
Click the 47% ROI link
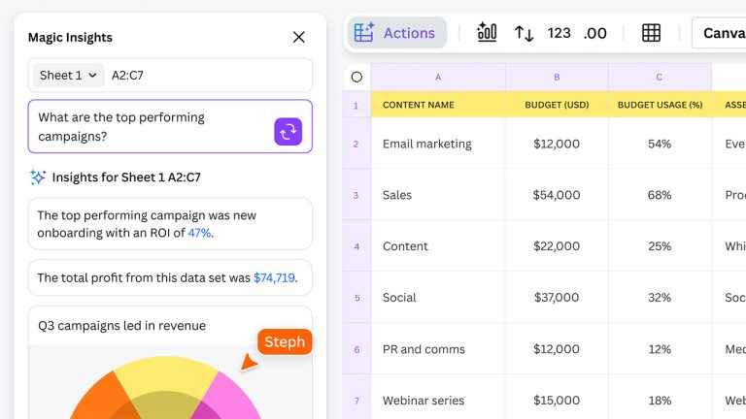tap(199, 233)
